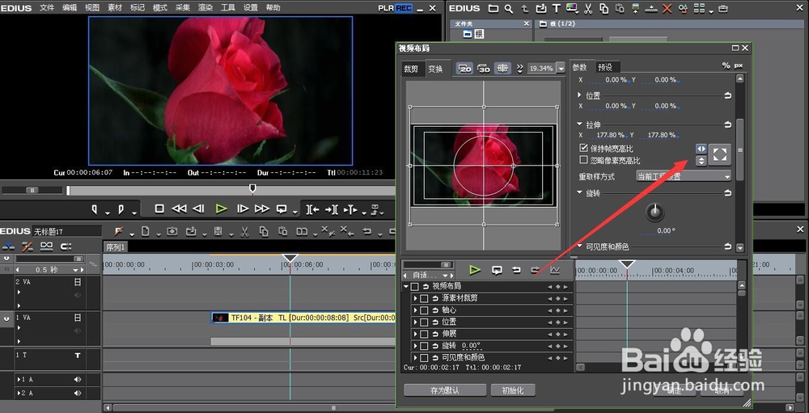Step back one frame in the player

199,209
